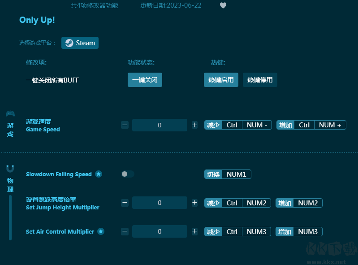Click NUM3 key in Air Control 增加 hotkey
The width and height of the screenshot is (358, 265).
click(x=308, y=232)
